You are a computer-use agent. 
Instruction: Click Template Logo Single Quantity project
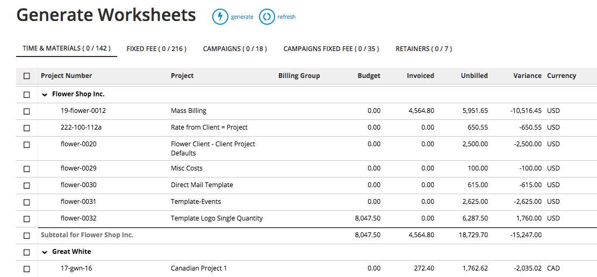(x=217, y=218)
